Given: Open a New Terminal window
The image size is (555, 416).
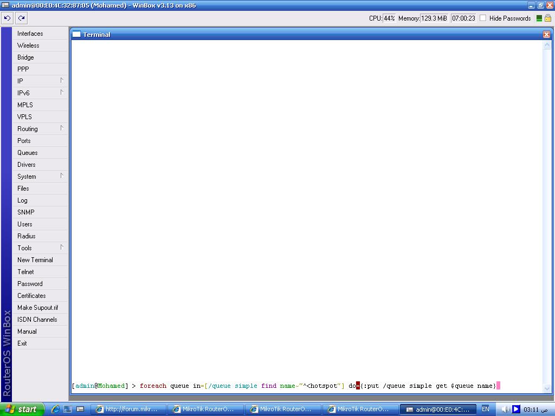Looking at the screenshot, I should [x=40, y=260].
